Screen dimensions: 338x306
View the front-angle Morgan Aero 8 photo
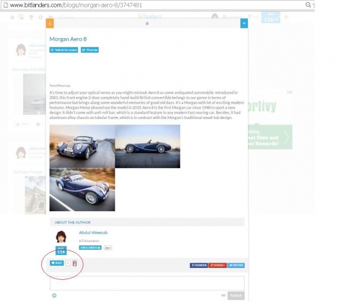[x=82, y=146]
